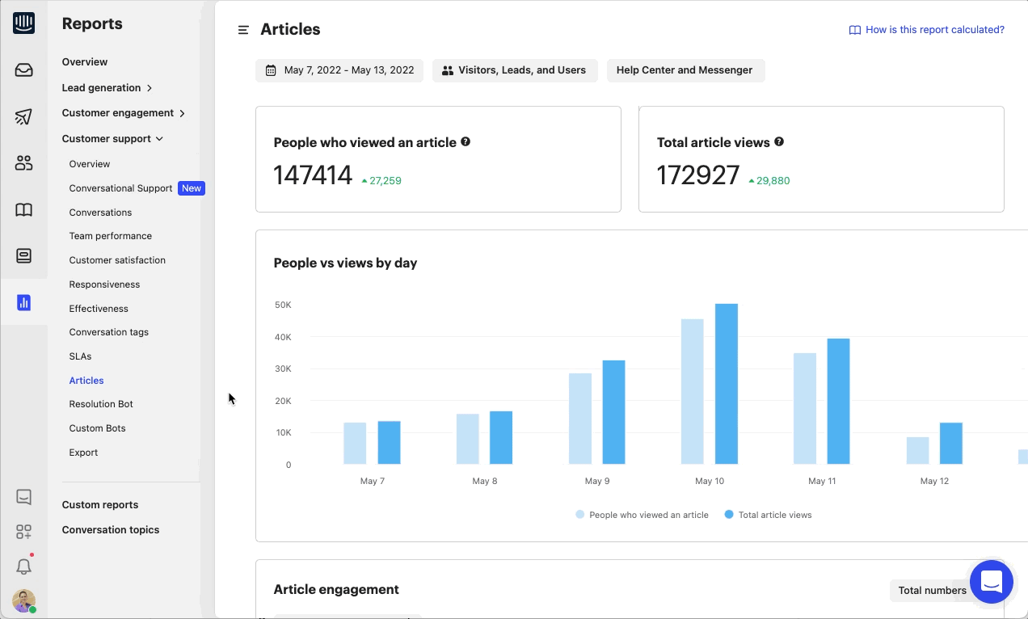Click the book icon beside report calculation link
Screen dimensions: 1028x619
pyautogui.click(x=854, y=30)
